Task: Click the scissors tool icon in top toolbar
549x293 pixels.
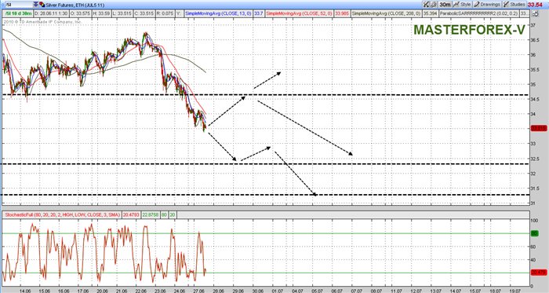Action: click(x=426, y=5)
